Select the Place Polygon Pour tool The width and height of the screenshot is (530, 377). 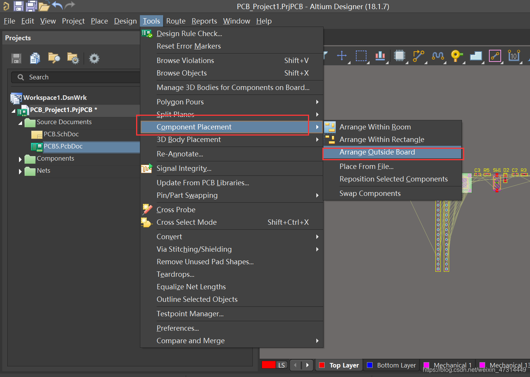[476, 56]
